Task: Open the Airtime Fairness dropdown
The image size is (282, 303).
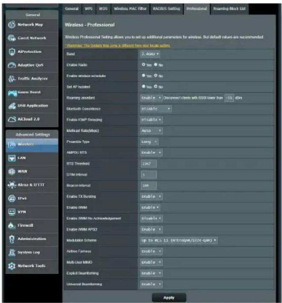Action: tap(151, 251)
